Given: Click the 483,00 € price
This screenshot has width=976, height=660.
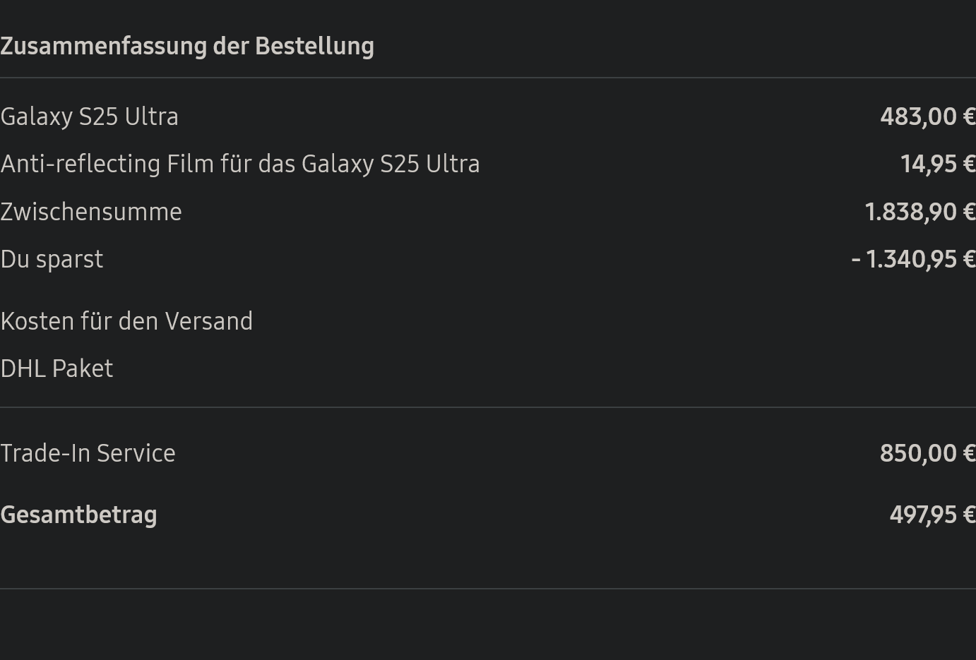Looking at the screenshot, I should coord(928,116).
